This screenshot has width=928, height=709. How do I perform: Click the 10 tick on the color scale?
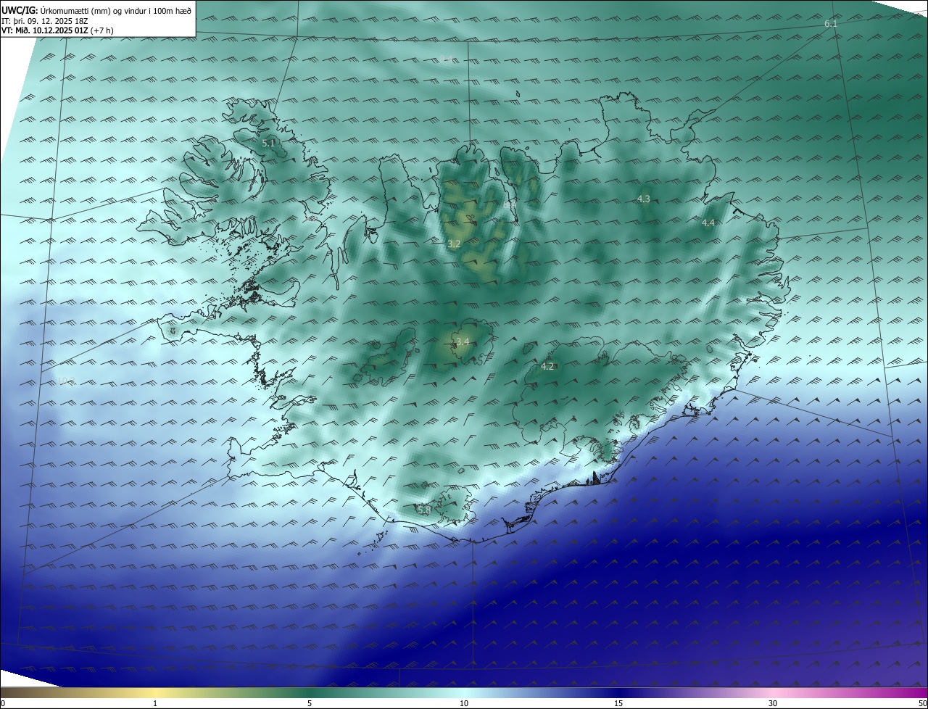pyautogui.click(x=464, y=703)
